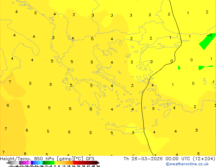
Task: Open the weatheronline.co.uk copyright link
Action: click(x=187, y=164)
